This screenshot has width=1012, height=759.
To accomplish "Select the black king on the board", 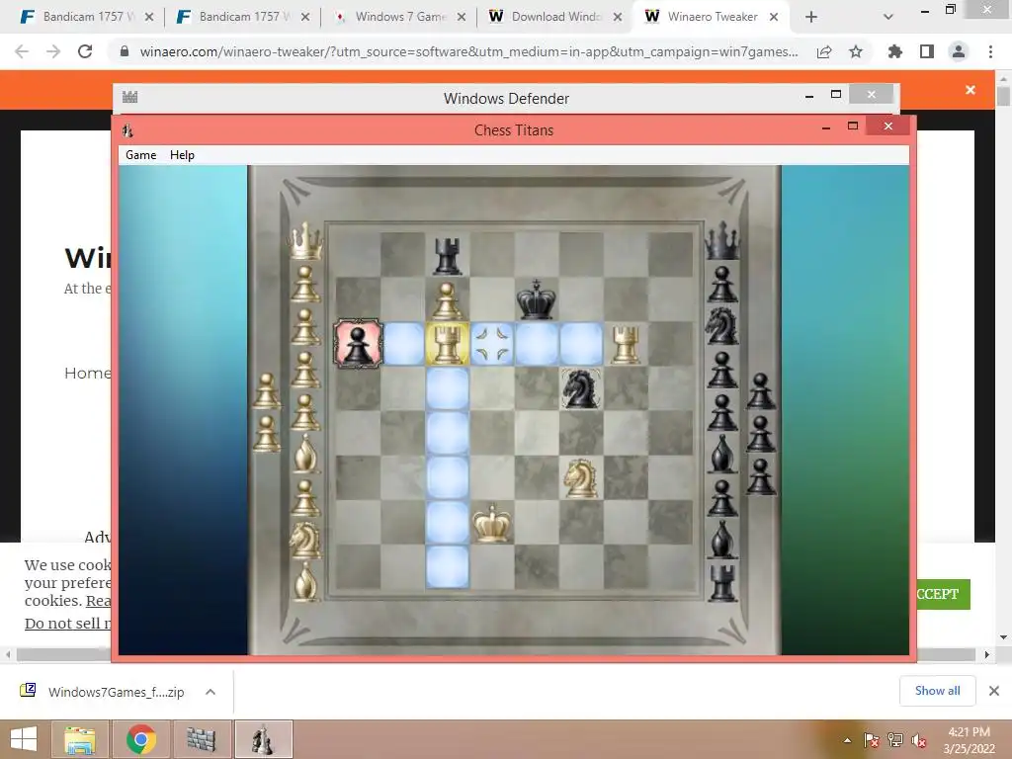I will point(536,299).
